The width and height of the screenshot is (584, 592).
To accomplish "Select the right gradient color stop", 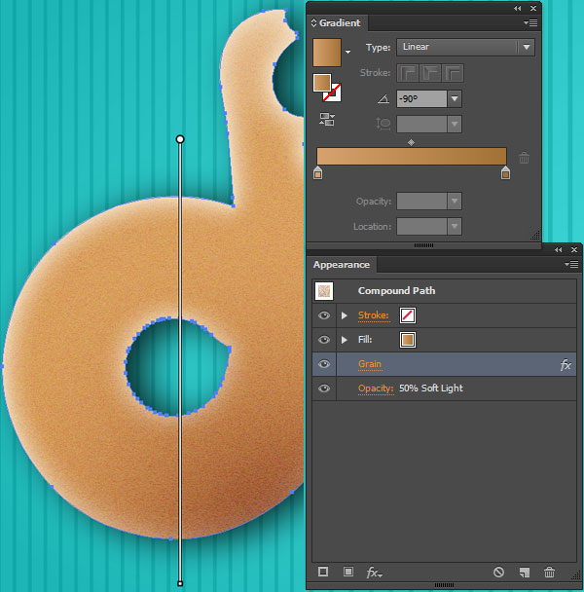I will pos(505,173).
